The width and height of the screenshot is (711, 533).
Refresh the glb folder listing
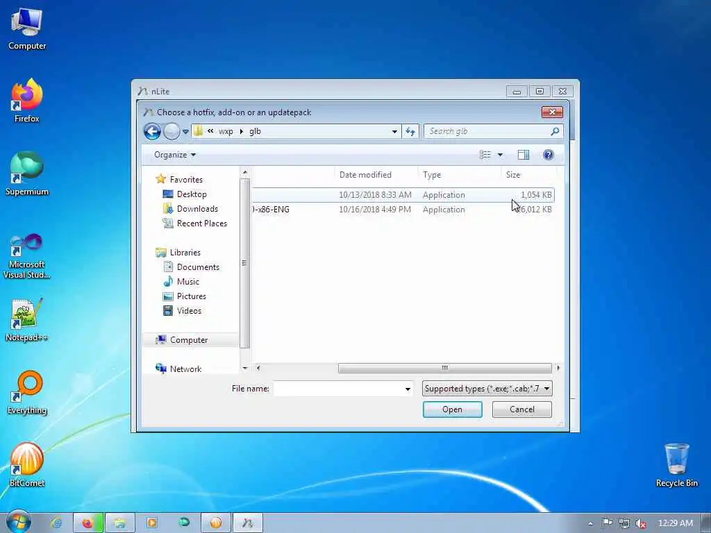(x=410, y=131)
